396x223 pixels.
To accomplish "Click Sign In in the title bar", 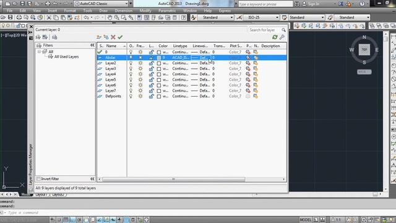I will coord(314,4).
